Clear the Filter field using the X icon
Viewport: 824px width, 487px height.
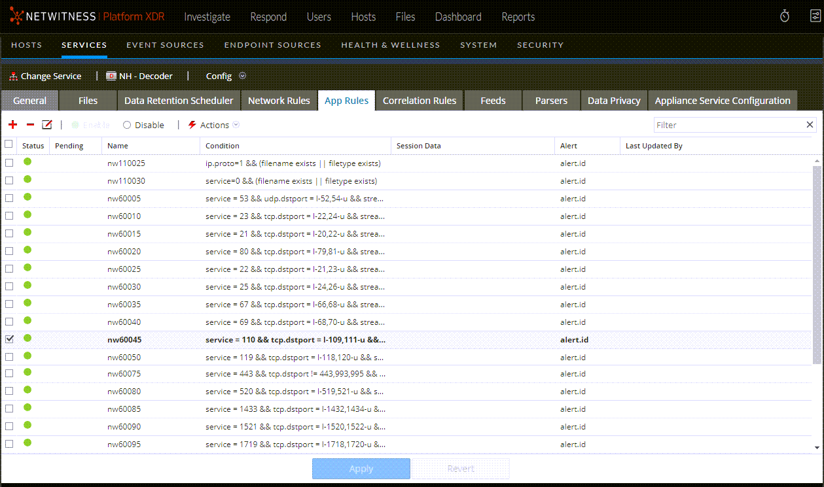[810, 124]
